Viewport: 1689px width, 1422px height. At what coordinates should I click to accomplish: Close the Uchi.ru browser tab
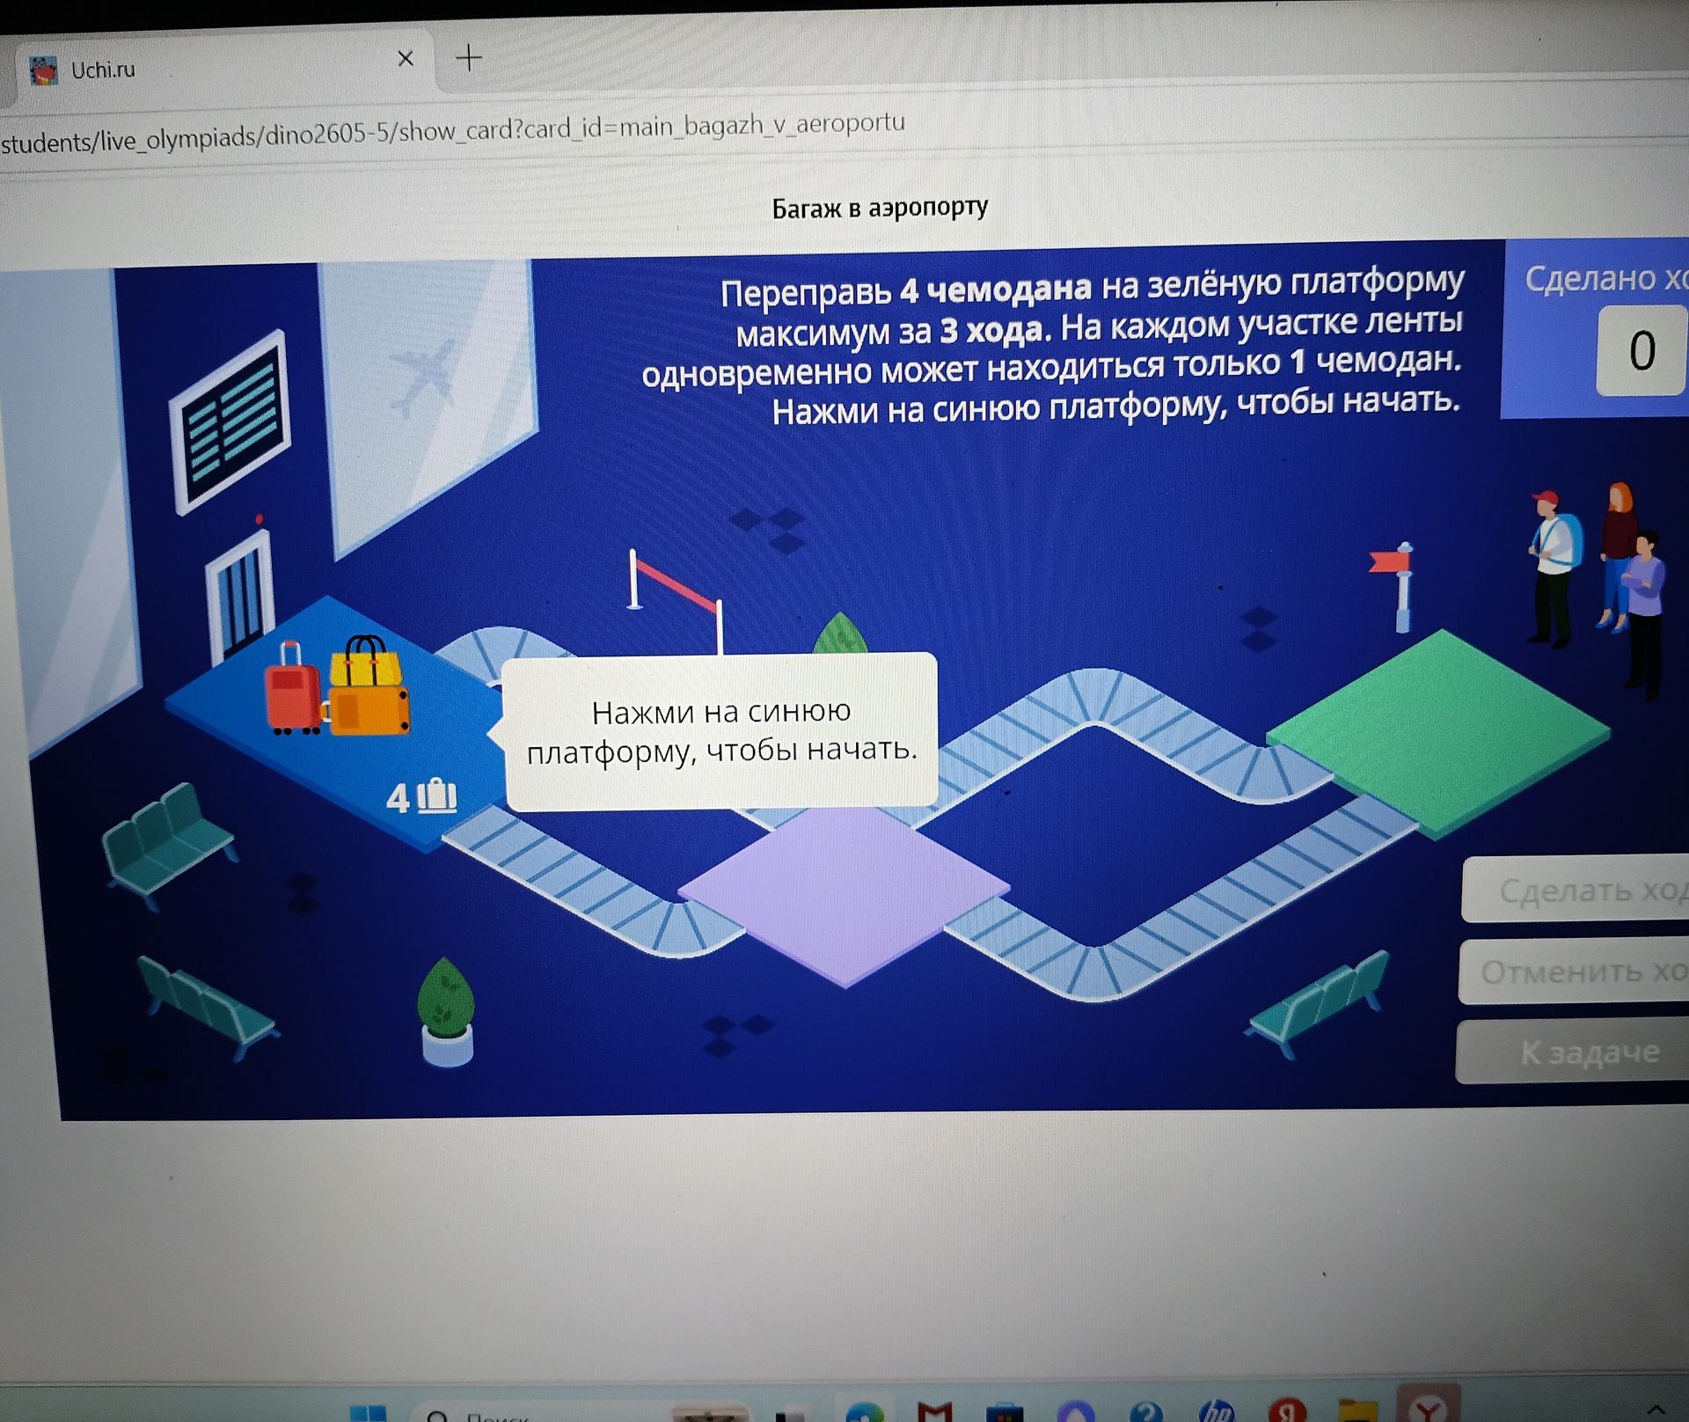click(x=406, y=59)
